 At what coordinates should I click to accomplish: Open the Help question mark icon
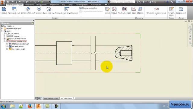coord(172,2)
